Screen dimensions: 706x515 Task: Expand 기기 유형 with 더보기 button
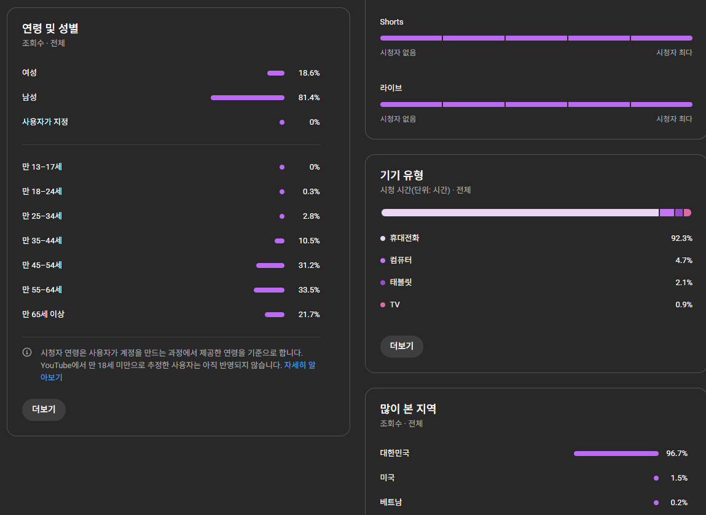click(x=402, y=347)
